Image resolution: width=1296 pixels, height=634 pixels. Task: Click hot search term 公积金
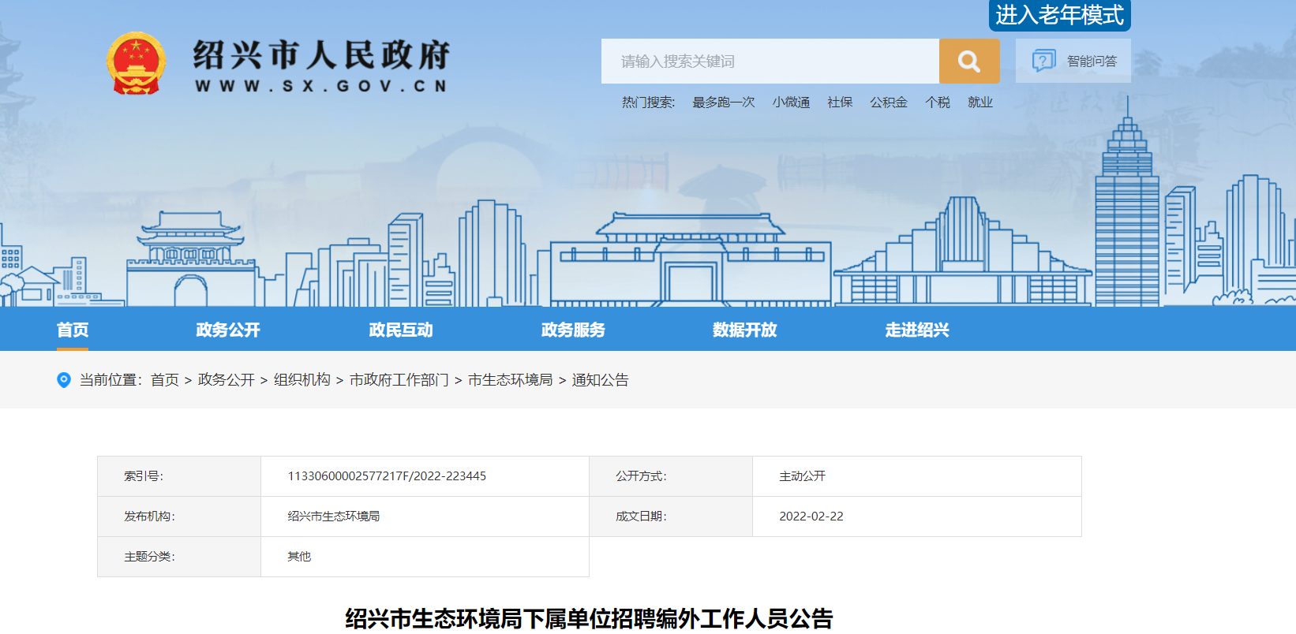pyautogui.click(x=889, y=103)
